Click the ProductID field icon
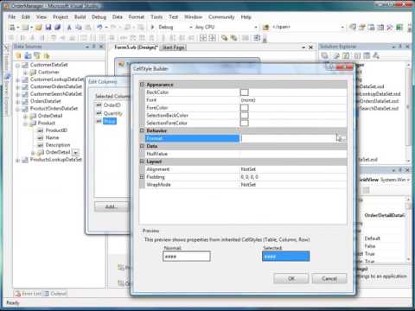The width and height of the screenshot is (415, 311). [x=41, y=130]
